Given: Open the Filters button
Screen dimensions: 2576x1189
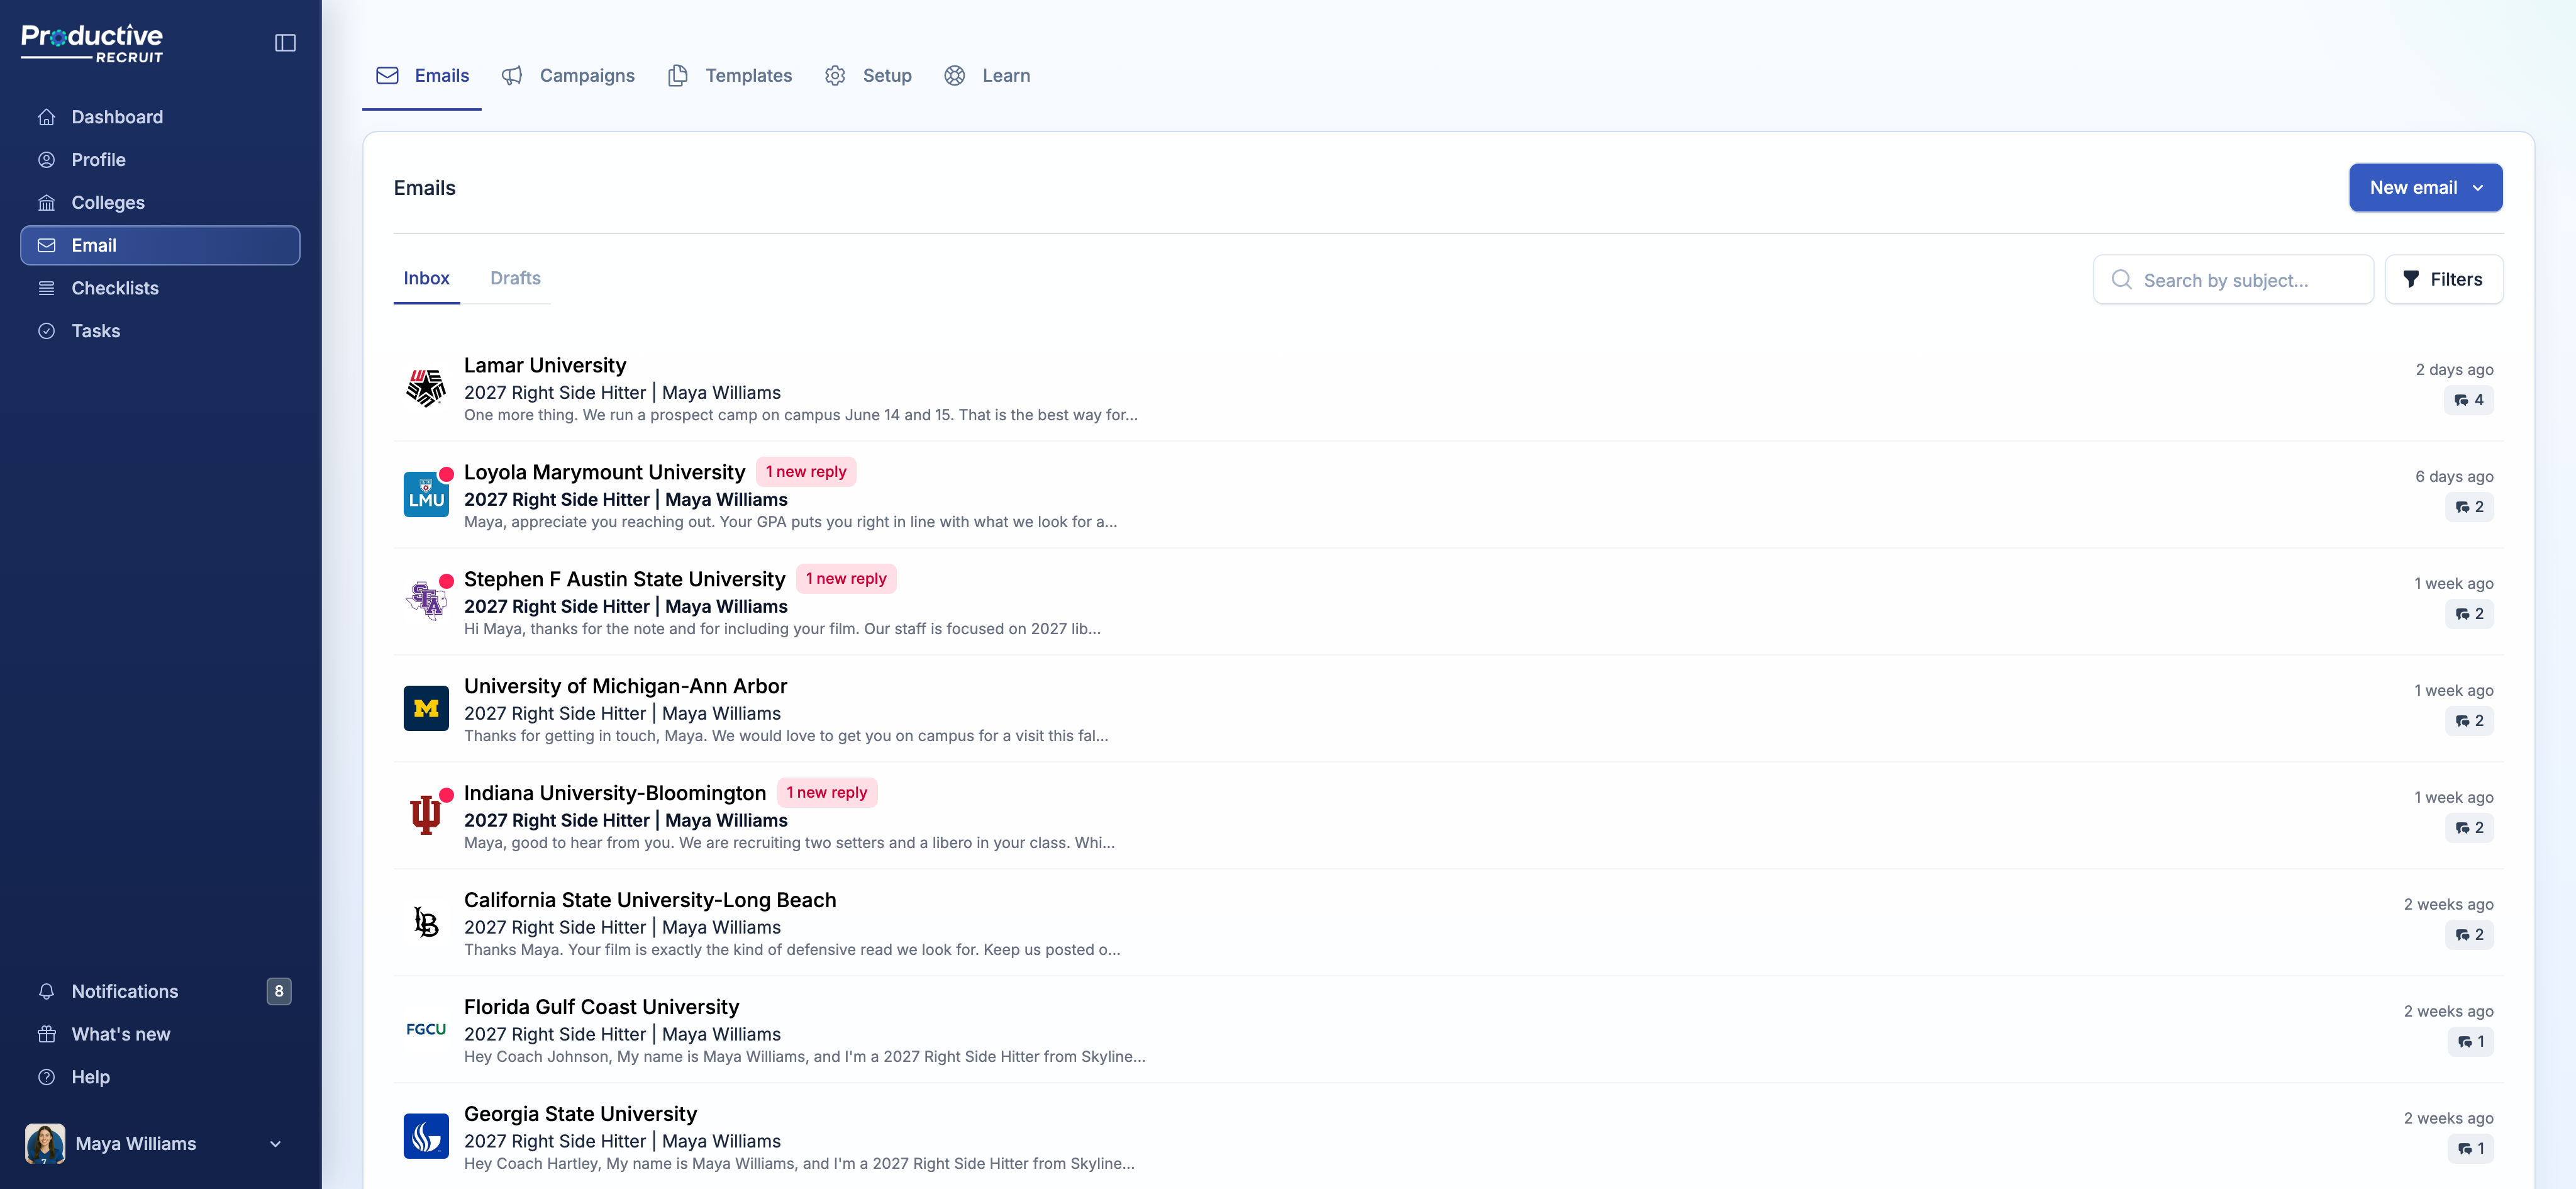Looking at the screenshot, I should point(2443,280).
